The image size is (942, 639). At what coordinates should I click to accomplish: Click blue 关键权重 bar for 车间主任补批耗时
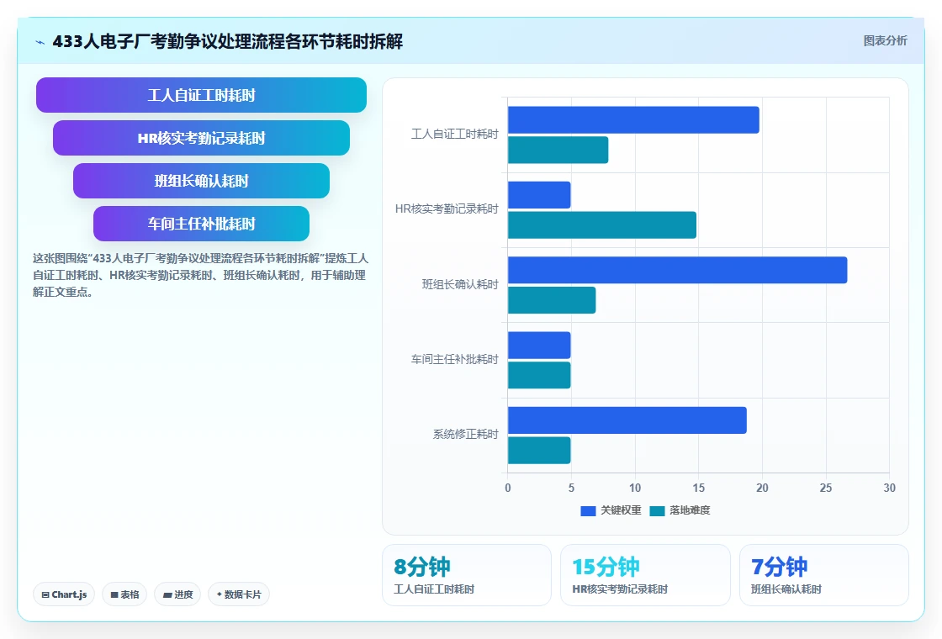[539, 346]
